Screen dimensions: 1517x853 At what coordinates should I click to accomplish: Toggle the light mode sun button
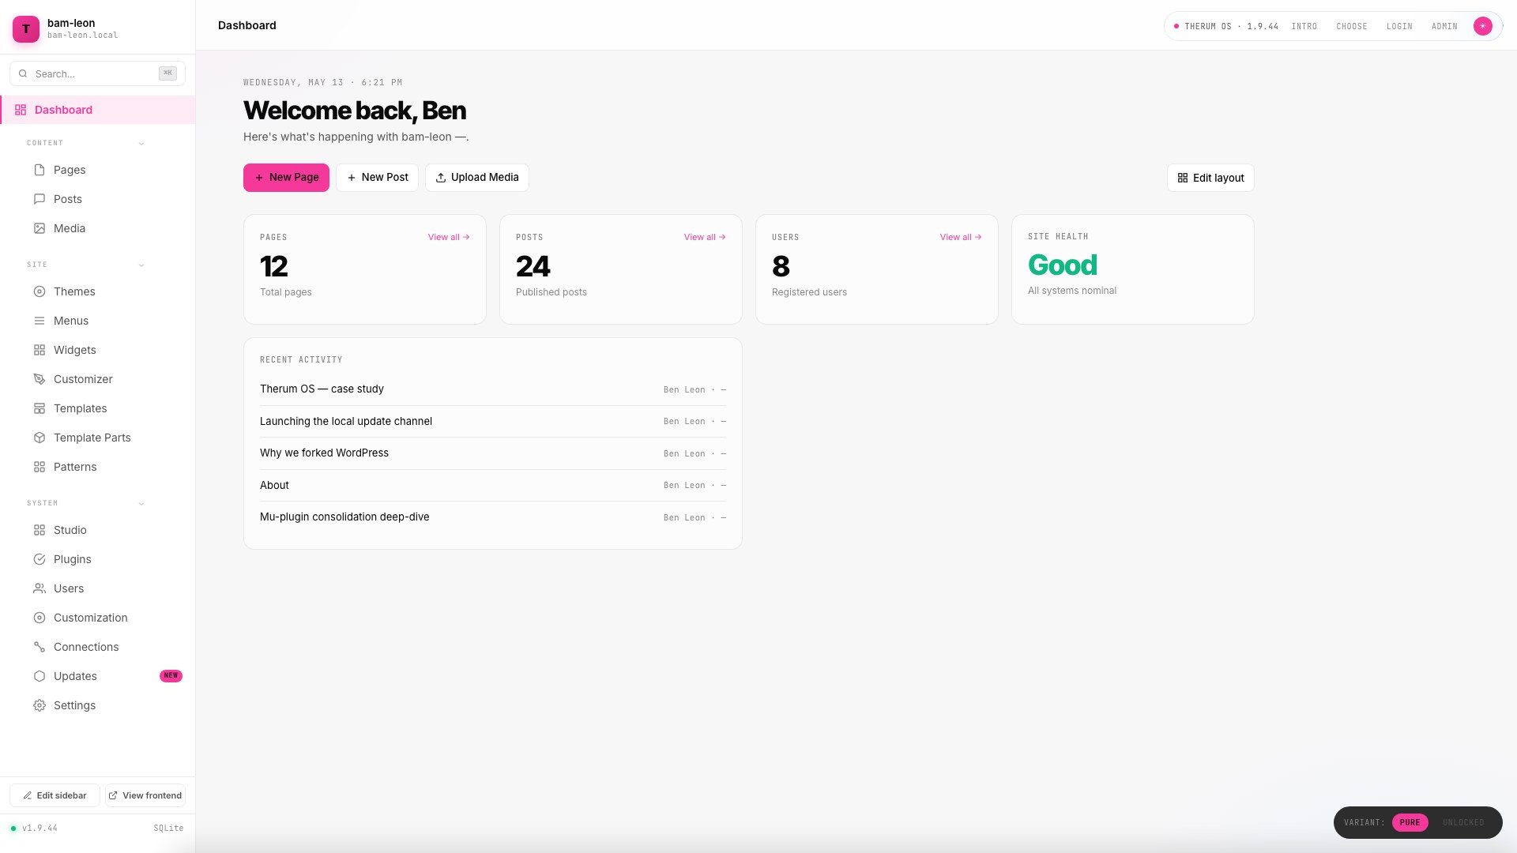point(1483,26)
